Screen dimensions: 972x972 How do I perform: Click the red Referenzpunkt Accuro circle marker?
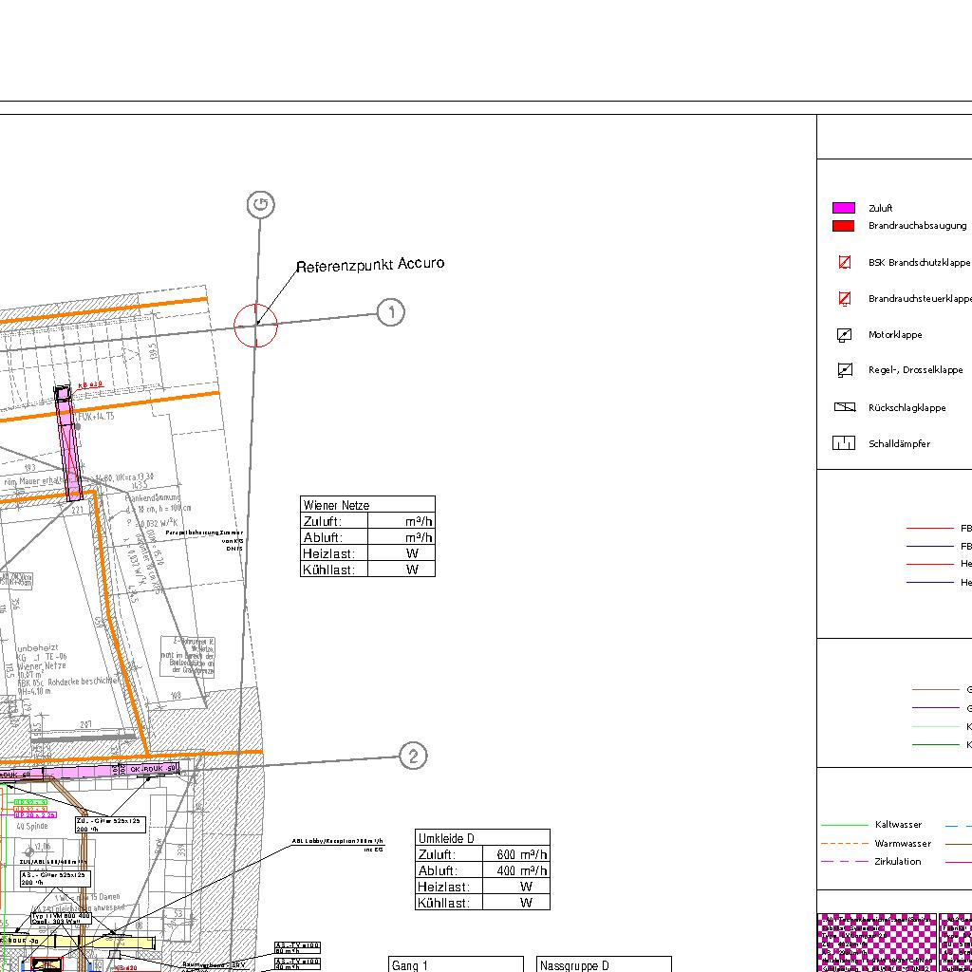(256, 326)
